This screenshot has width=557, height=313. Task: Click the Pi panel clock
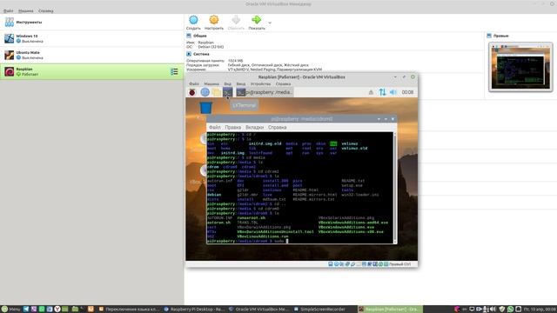click(x=407, y=92)
